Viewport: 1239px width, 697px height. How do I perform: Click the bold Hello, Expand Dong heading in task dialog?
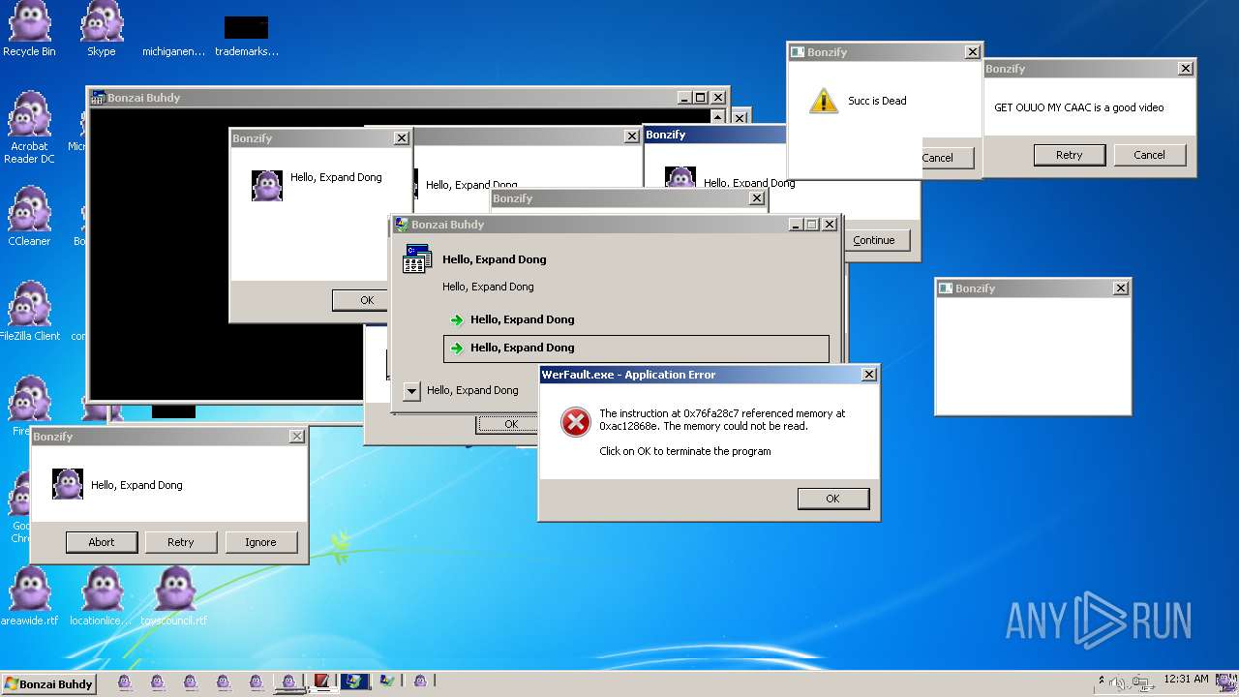(495, 259)
